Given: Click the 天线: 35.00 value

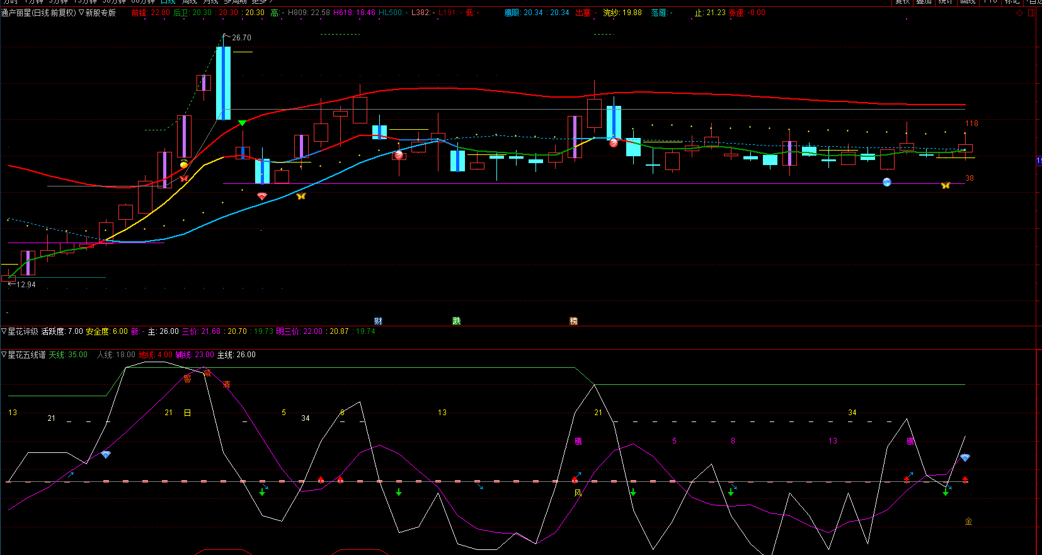Looking at the screenshot, I should point(68,355).
